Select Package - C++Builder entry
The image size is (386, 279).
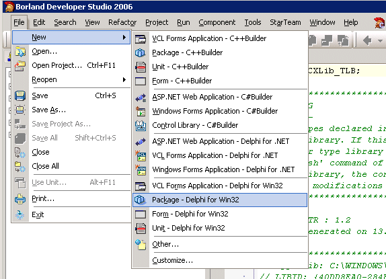click(220, 52)
